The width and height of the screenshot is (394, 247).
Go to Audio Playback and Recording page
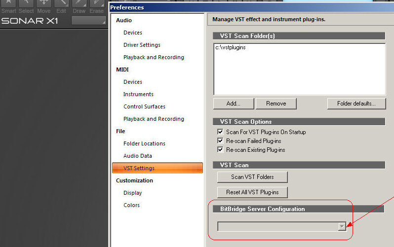click(x=154, y=57)
